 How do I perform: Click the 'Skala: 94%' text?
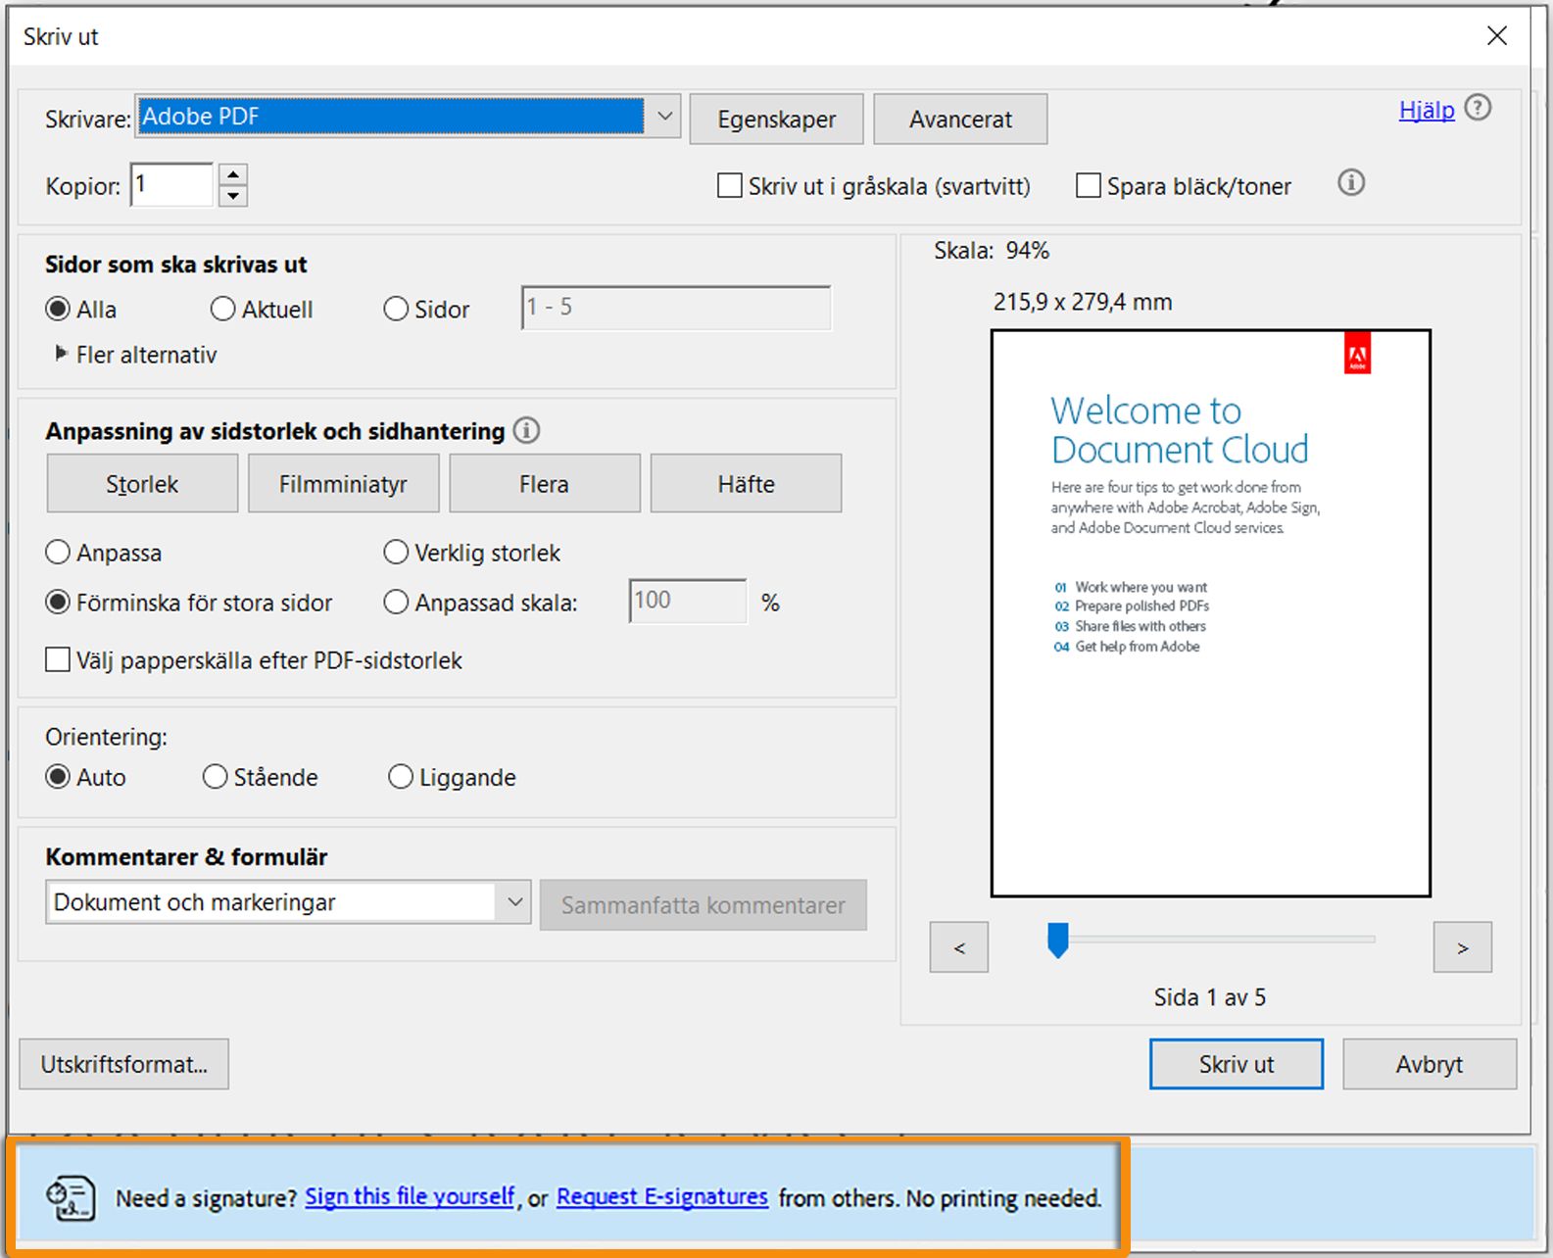[992, 251]
